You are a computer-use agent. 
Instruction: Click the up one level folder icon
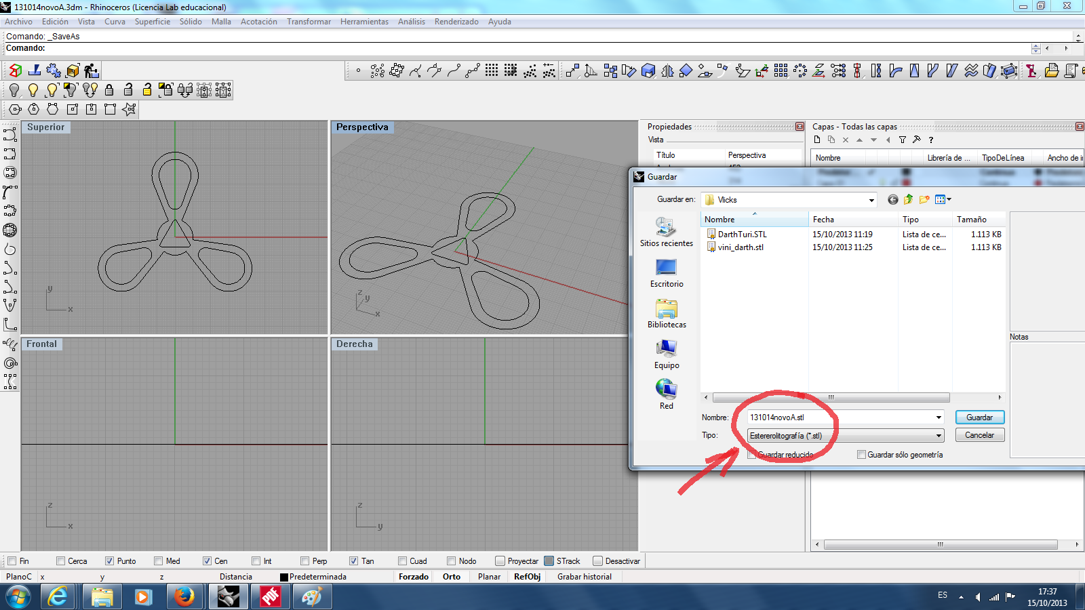point(909,199)
